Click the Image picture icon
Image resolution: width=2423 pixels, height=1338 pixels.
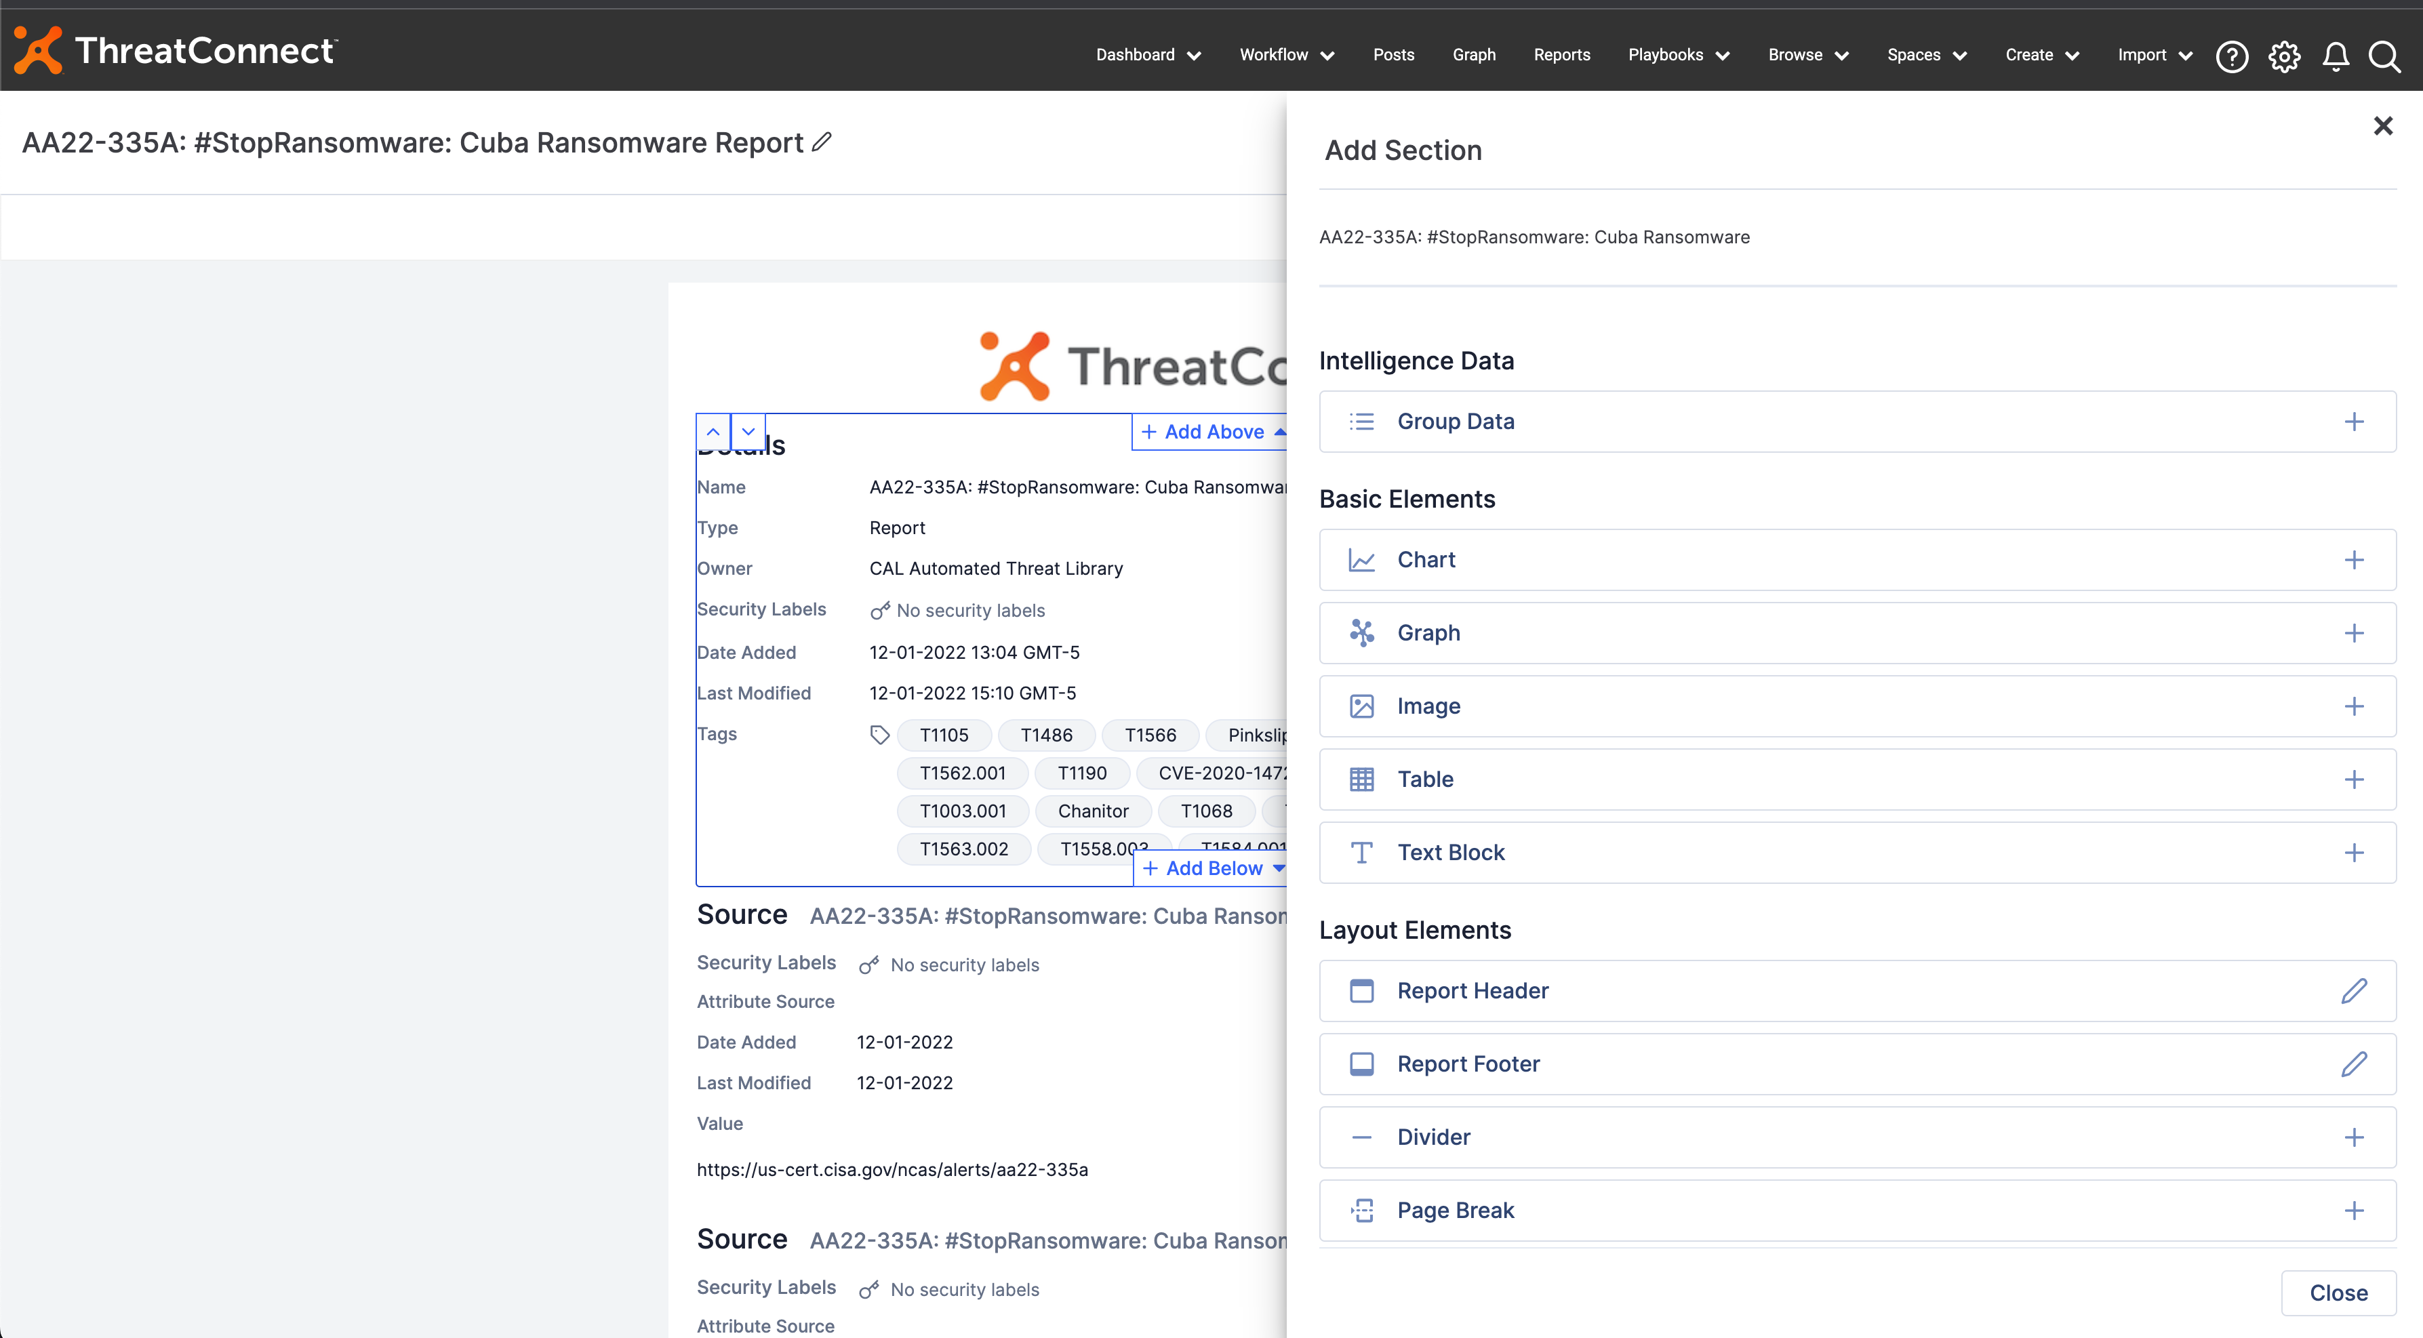[x=1361, y=706]
